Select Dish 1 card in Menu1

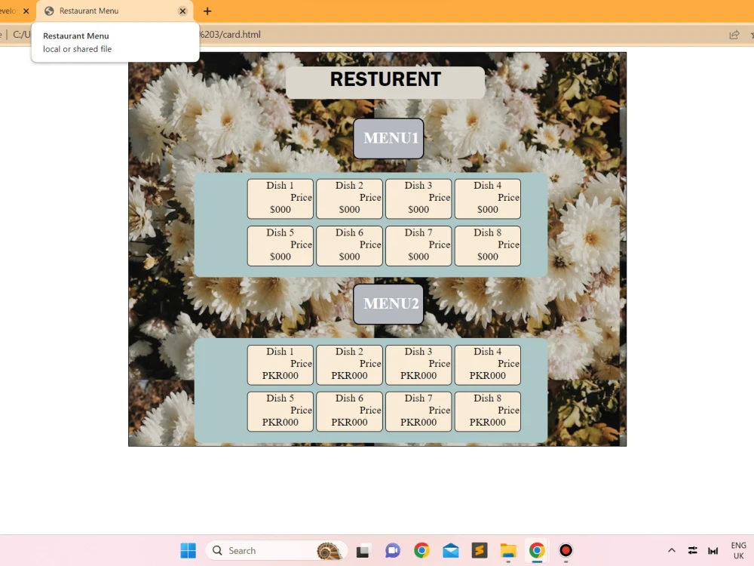point(280,198)
